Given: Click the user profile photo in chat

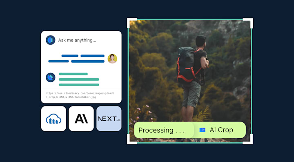Looking at the screenshot, I should pyautogui.click(x=112, y=59).
